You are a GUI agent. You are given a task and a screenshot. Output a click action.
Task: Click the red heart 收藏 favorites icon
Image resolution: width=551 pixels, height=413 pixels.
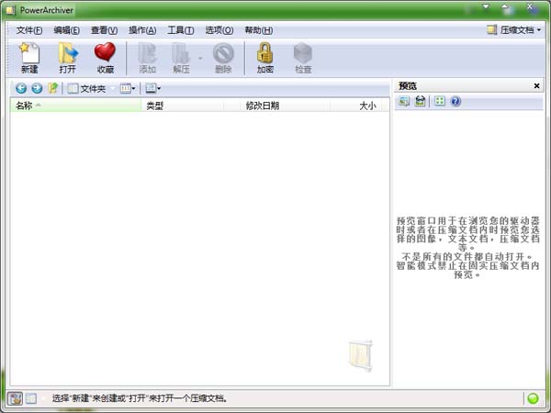click(x=105, y=58)
